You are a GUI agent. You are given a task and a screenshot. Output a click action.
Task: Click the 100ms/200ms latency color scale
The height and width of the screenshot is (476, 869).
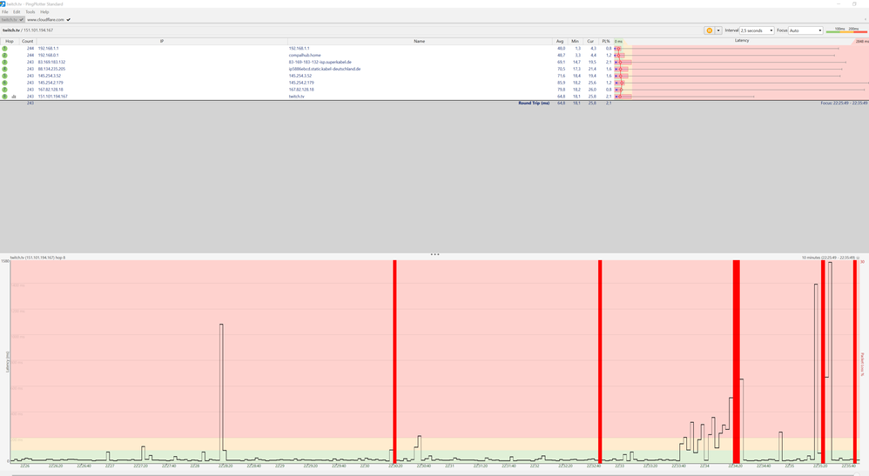pyautogui.click(x=846, y=30)
